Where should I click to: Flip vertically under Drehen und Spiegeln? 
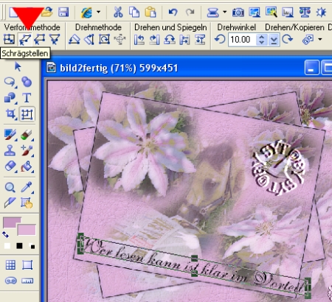coord(200,40)
